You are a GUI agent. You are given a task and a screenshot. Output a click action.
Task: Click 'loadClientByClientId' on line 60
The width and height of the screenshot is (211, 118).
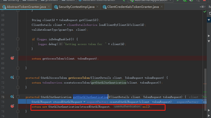pyautogui.click(x=114, y=25)
